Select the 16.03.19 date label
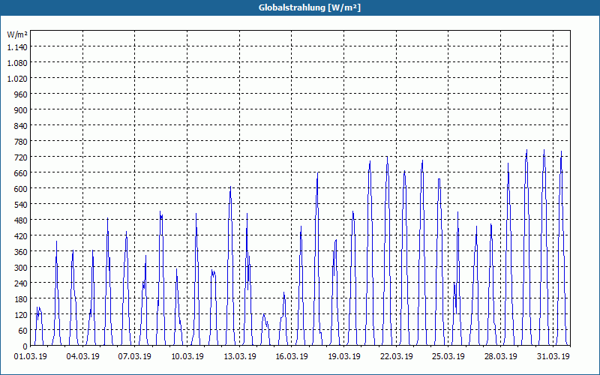 tap(292, 357)
